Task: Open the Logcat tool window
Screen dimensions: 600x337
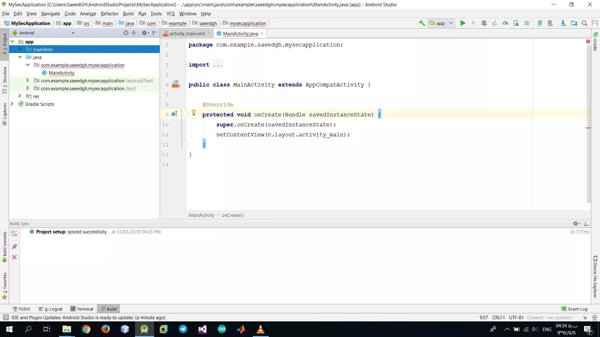Action: [x=50, y=309]
